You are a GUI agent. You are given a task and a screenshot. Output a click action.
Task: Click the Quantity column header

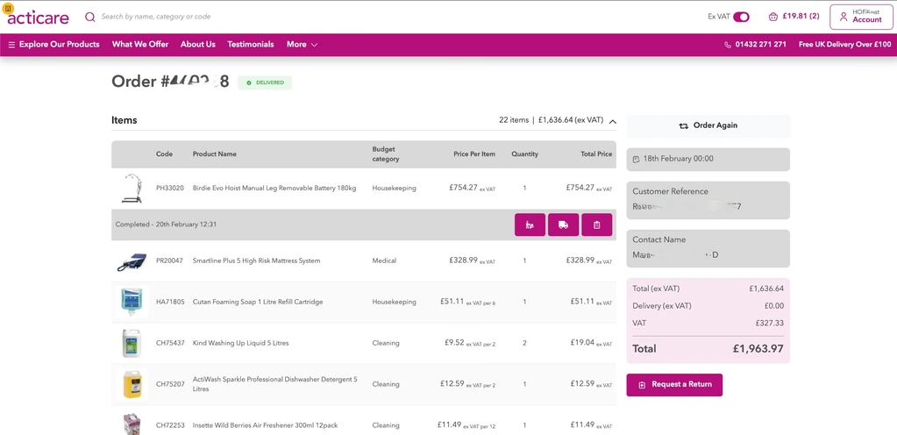tap(524, 154)
